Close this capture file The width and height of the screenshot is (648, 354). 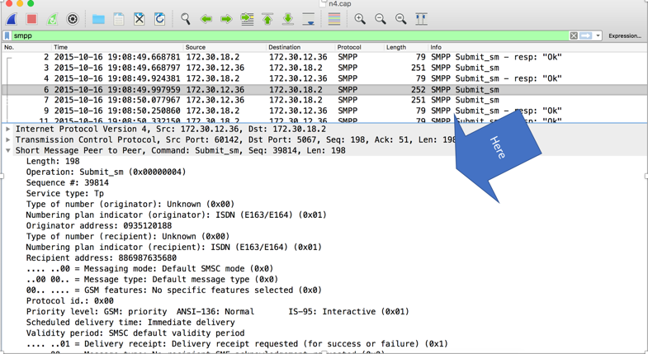point(140,19)
